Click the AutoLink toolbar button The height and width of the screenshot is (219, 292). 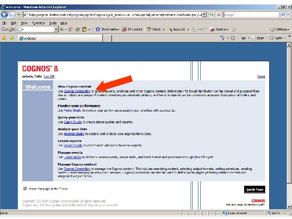click(x=176, y=29)
